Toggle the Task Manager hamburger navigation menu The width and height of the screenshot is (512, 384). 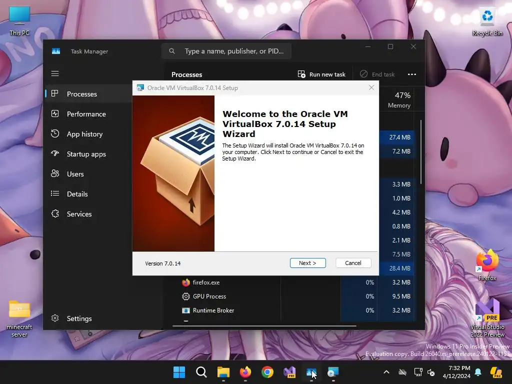pos(55,73)
